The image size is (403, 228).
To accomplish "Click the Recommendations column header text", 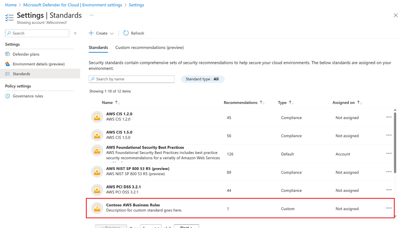I will [240, 102].
